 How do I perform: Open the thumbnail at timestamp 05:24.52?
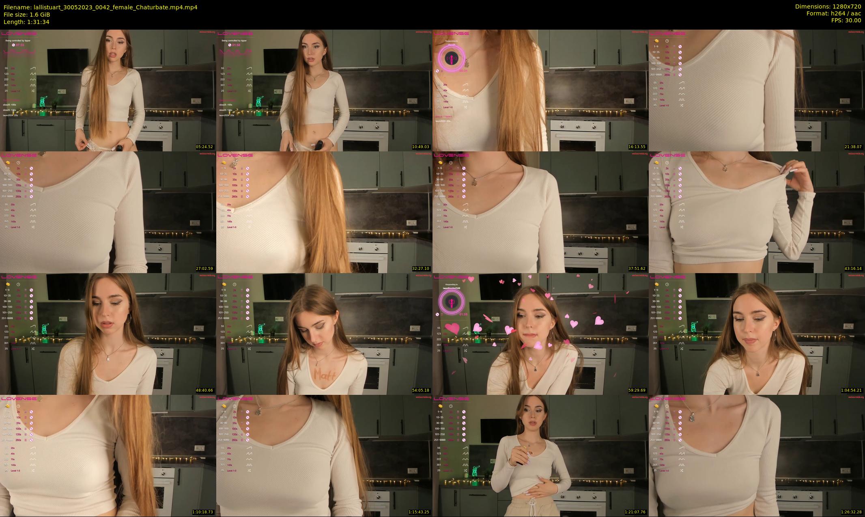[108, 90]
